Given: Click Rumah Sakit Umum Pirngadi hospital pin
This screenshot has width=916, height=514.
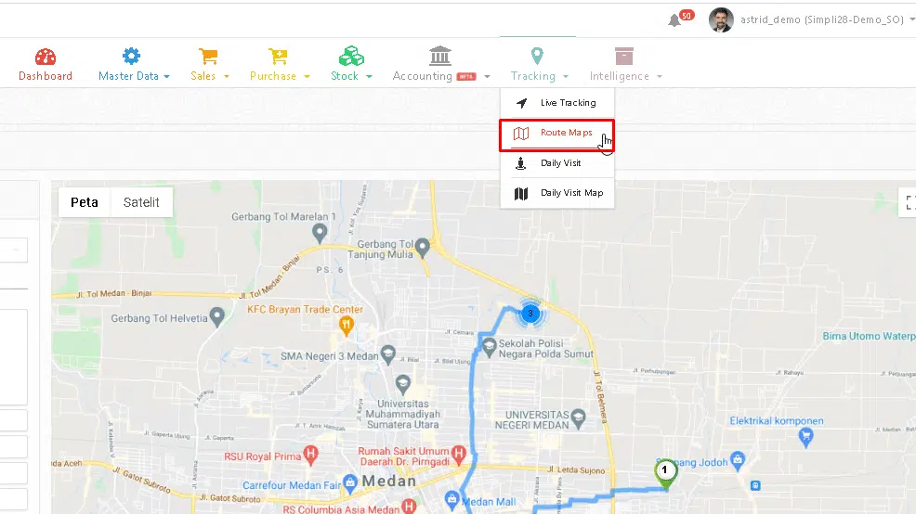Looking at the screenshot, I should pyautogui.click(x=459, y=454).
